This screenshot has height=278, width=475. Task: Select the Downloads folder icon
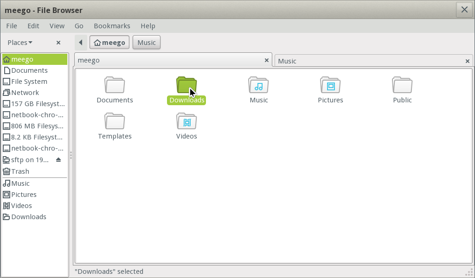[186, 85]
